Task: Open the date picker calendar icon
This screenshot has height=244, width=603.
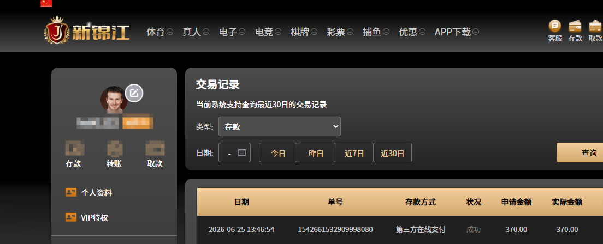Action: 242,152
